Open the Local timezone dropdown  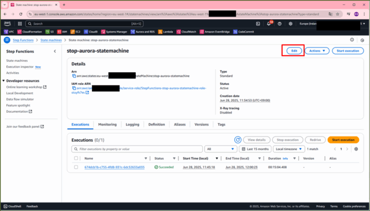pyautogui.click(x=289, y=149)
